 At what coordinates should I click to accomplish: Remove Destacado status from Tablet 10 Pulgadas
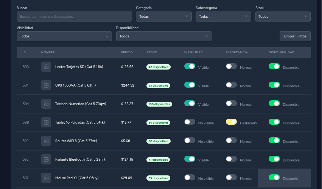tap(231, 122)
